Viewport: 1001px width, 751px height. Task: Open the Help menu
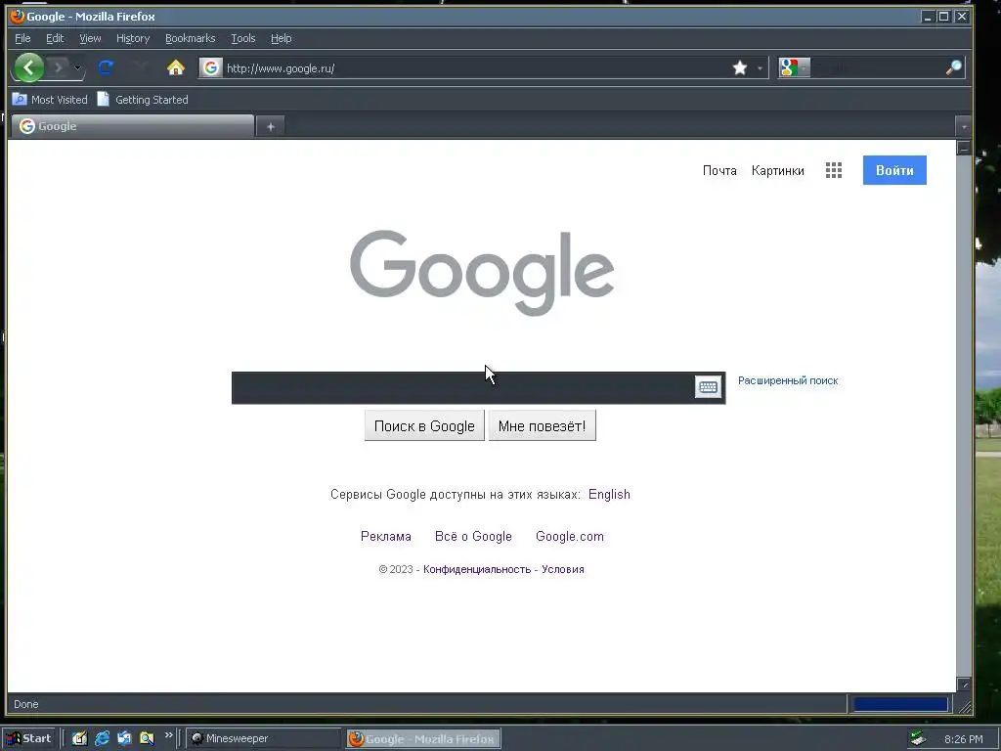pos(281,38)
